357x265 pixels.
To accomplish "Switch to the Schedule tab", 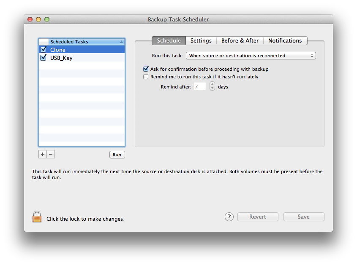I will pos(169,40).
